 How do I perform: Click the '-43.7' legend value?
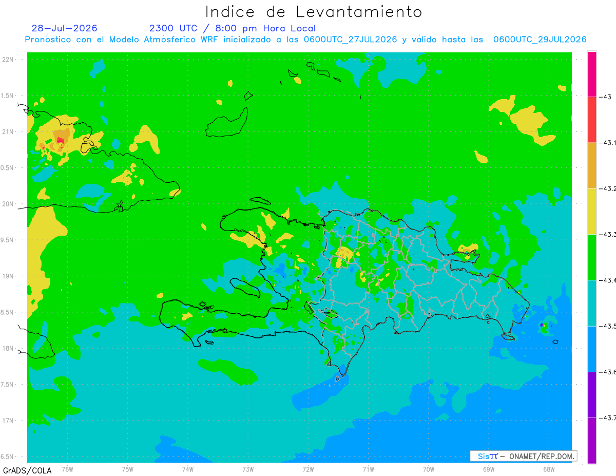(x=607, y=417)
